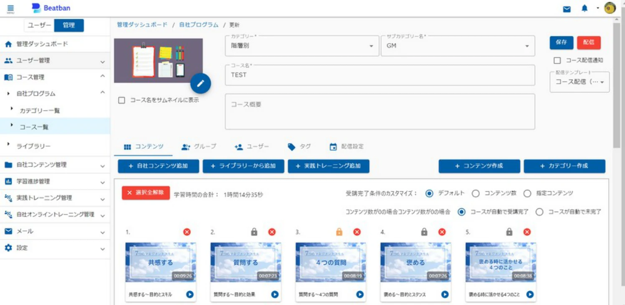Open カテゴリー一覧 in sidebar
The height and width of the screenshot is (305, 625).
(x=55, y=111)
